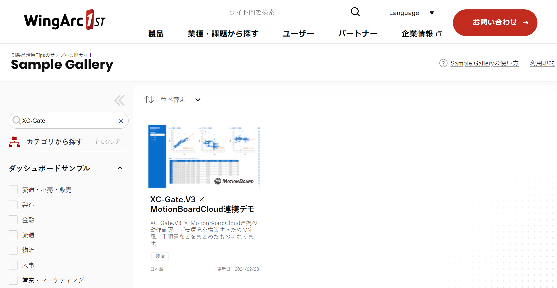Click the sort arrows icon

point(149,99)
